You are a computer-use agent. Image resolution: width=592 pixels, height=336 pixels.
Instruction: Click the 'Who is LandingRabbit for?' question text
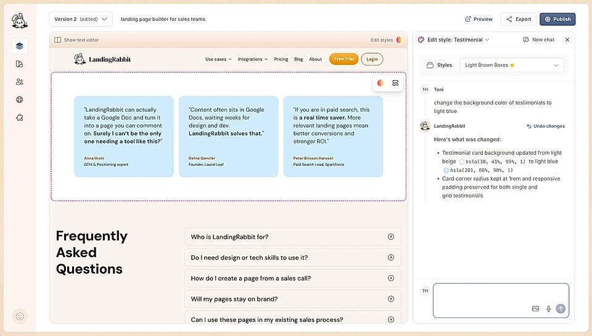coord(229,237)
